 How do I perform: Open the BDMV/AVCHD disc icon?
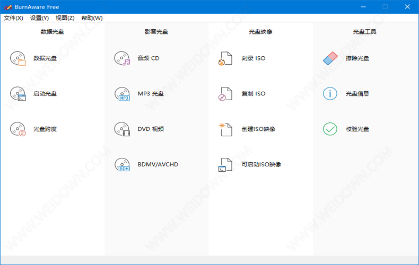pyautogui.click(x=122, y=164)
